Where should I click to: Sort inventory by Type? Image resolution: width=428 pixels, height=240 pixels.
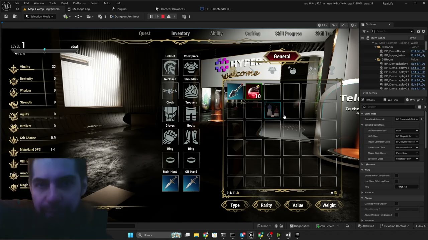(x=235, y=205)
